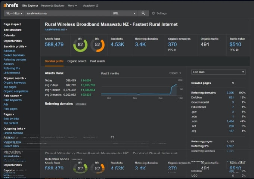Viewport: 254px width, 179px height.
Task: Click Ahrefs Rank value 588,479
Action: (x=54, y=44)
